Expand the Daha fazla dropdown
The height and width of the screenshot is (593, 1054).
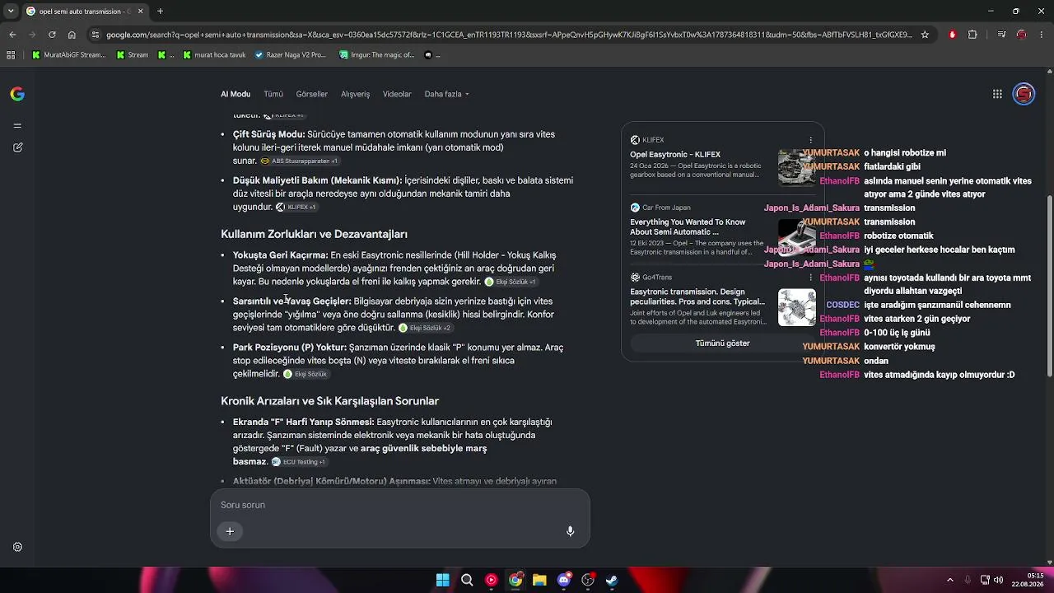(x=446, y=94)
